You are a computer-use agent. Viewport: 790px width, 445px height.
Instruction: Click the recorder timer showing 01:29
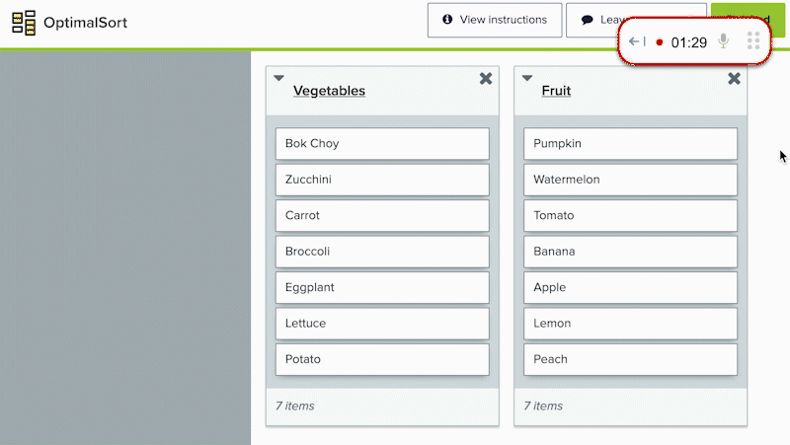tap(688, 42)
